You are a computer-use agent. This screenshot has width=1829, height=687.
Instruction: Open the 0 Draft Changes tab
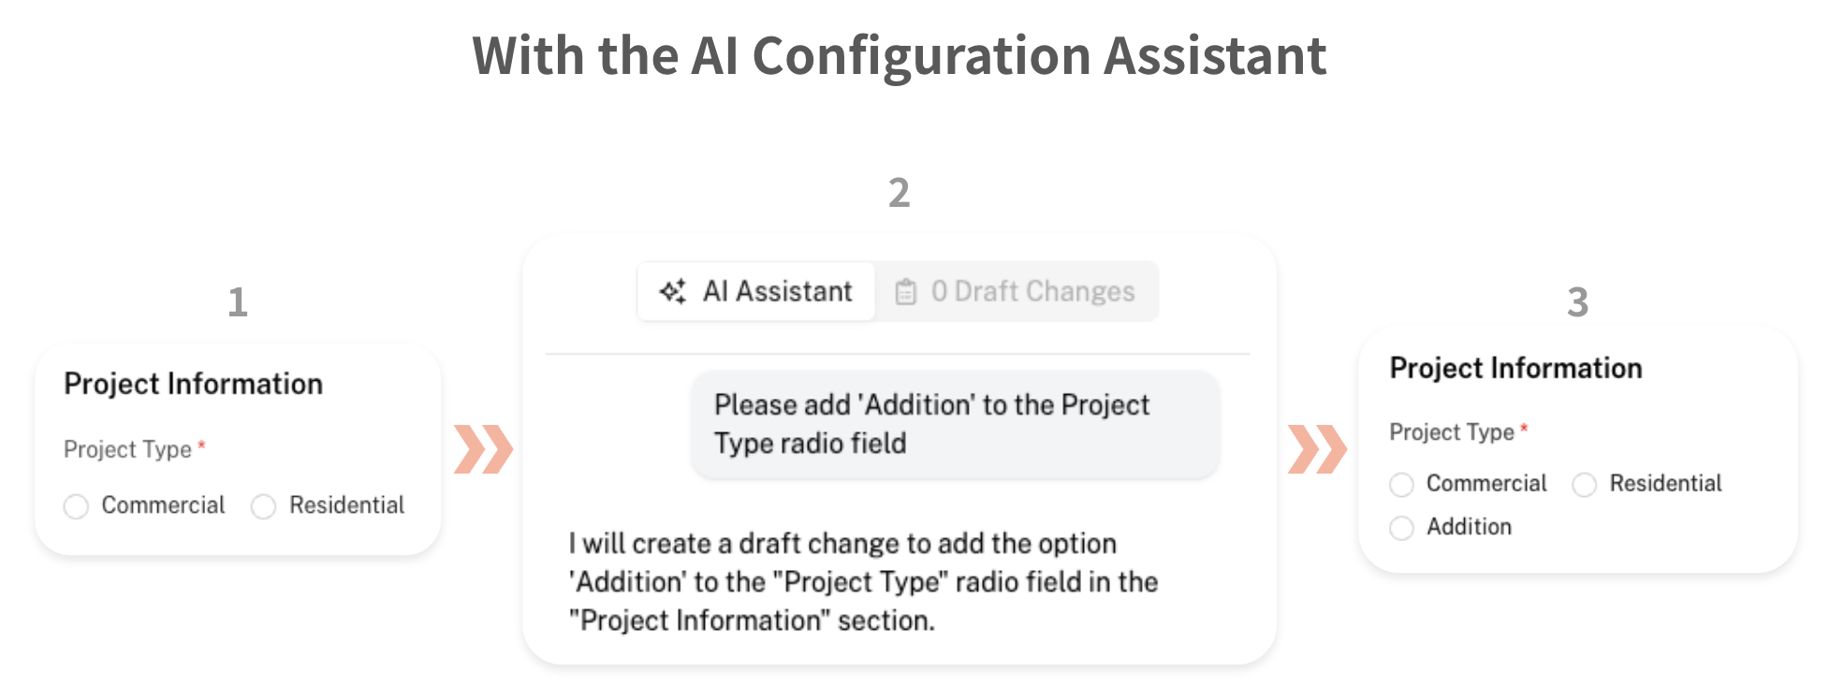[x=1017, y=292]
